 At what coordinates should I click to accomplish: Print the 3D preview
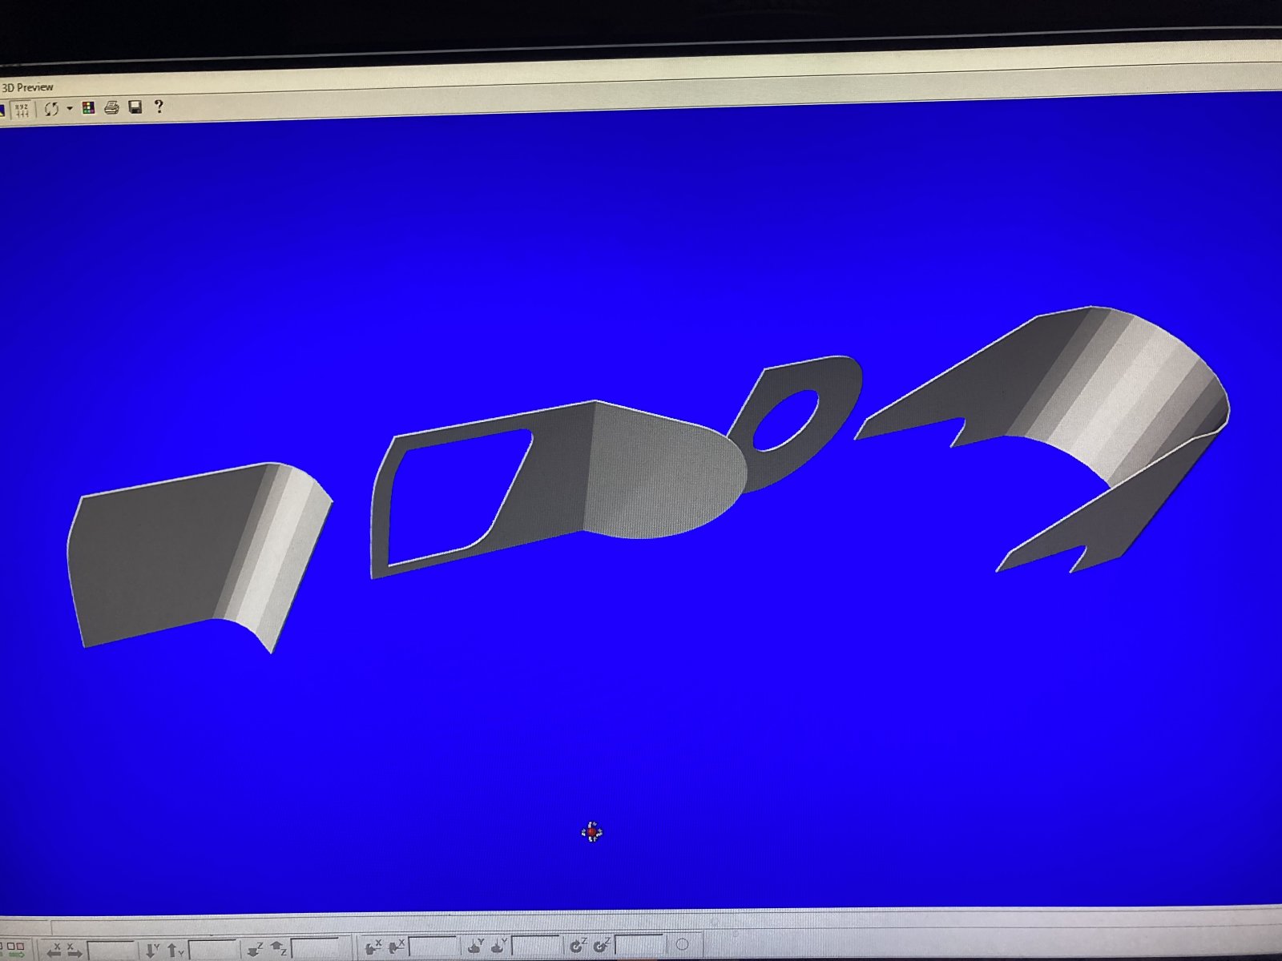click(111, 107)
